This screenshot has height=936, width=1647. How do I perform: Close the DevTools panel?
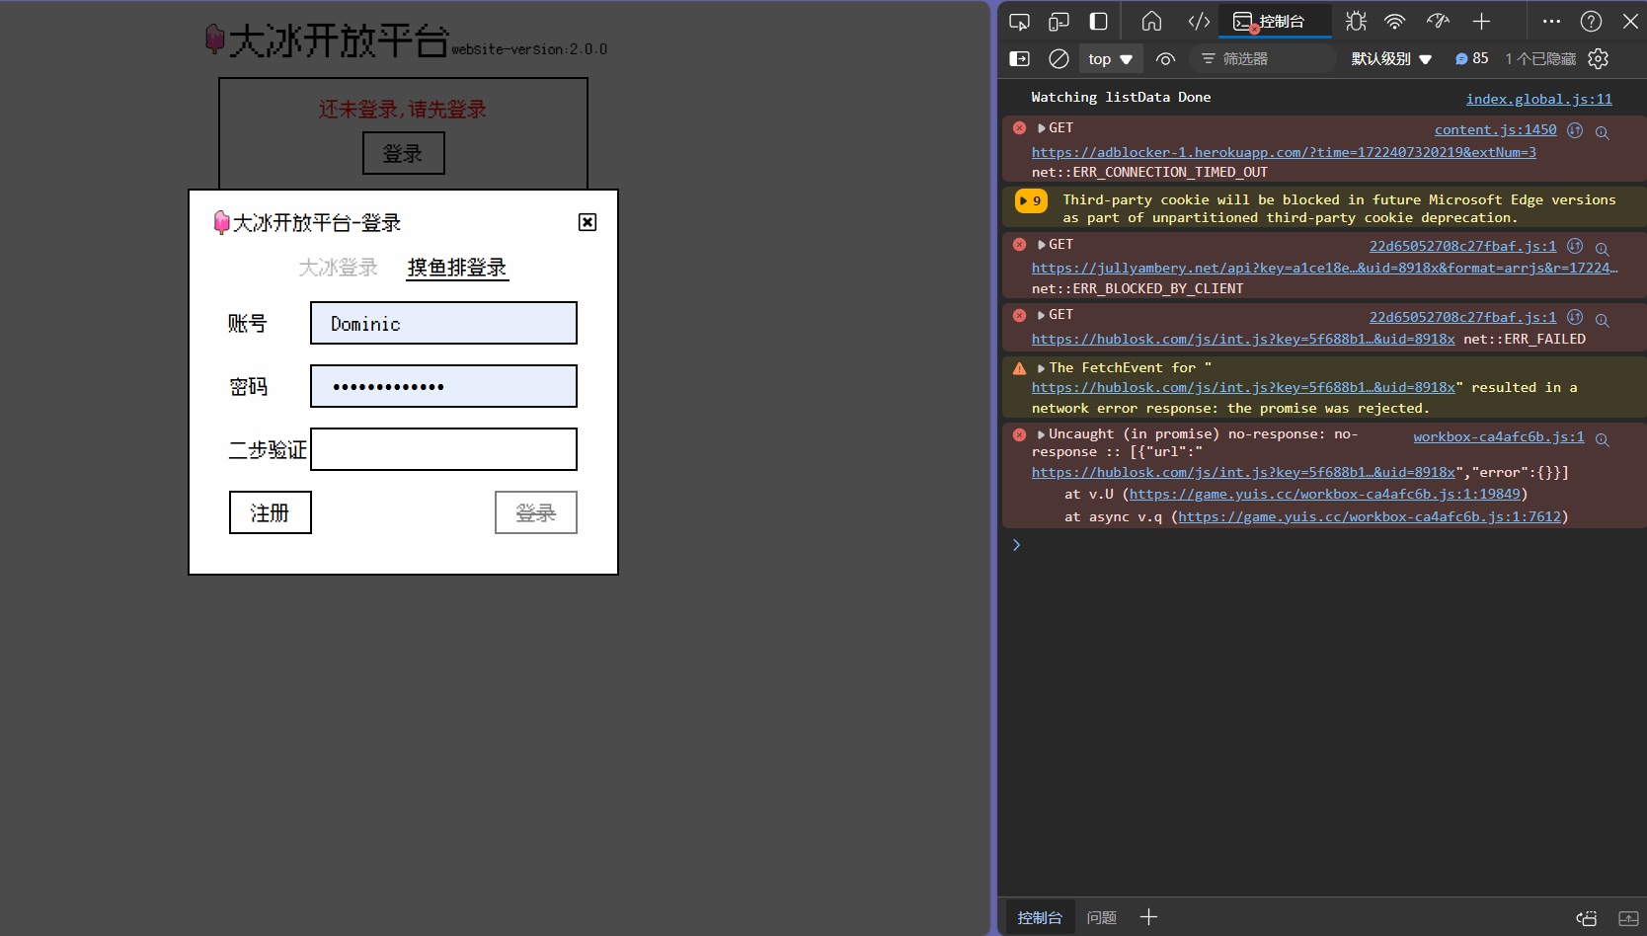coord(1631,22)
